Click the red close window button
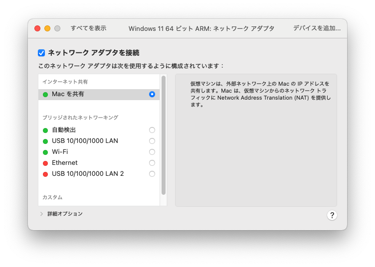Image resolution: width=375 pixels, height=267 pixels. 37,28
